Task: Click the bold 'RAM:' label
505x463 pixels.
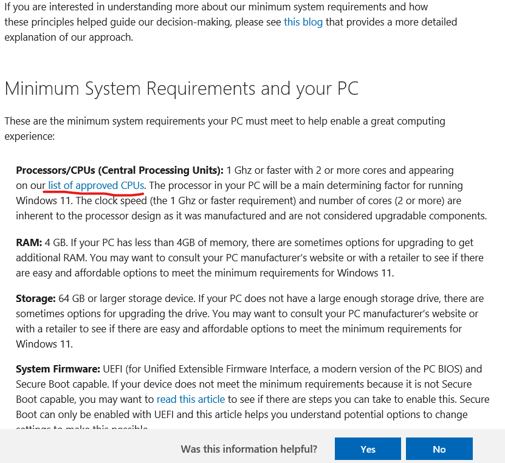Action: pos(29,242)
